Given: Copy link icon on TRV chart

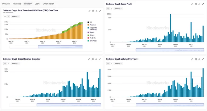Looking at the screenshot, I should pos(89,11).
